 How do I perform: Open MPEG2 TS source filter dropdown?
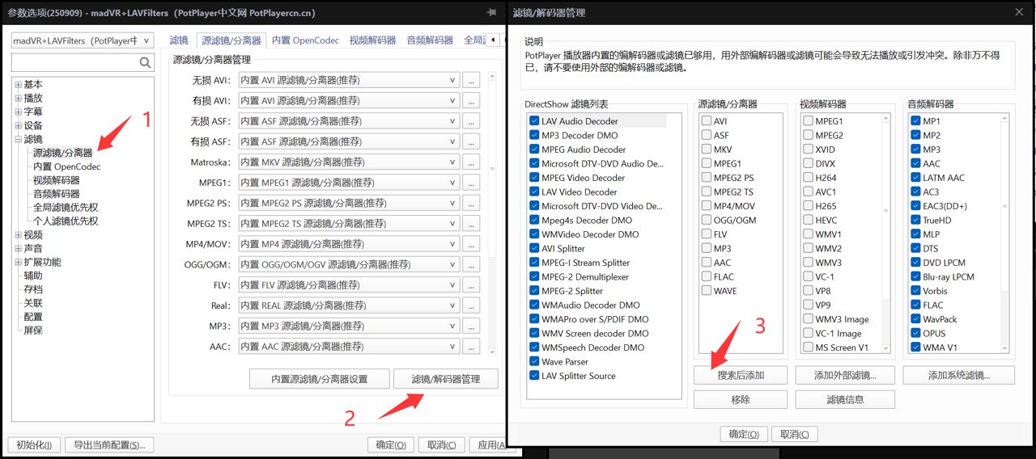348,223
